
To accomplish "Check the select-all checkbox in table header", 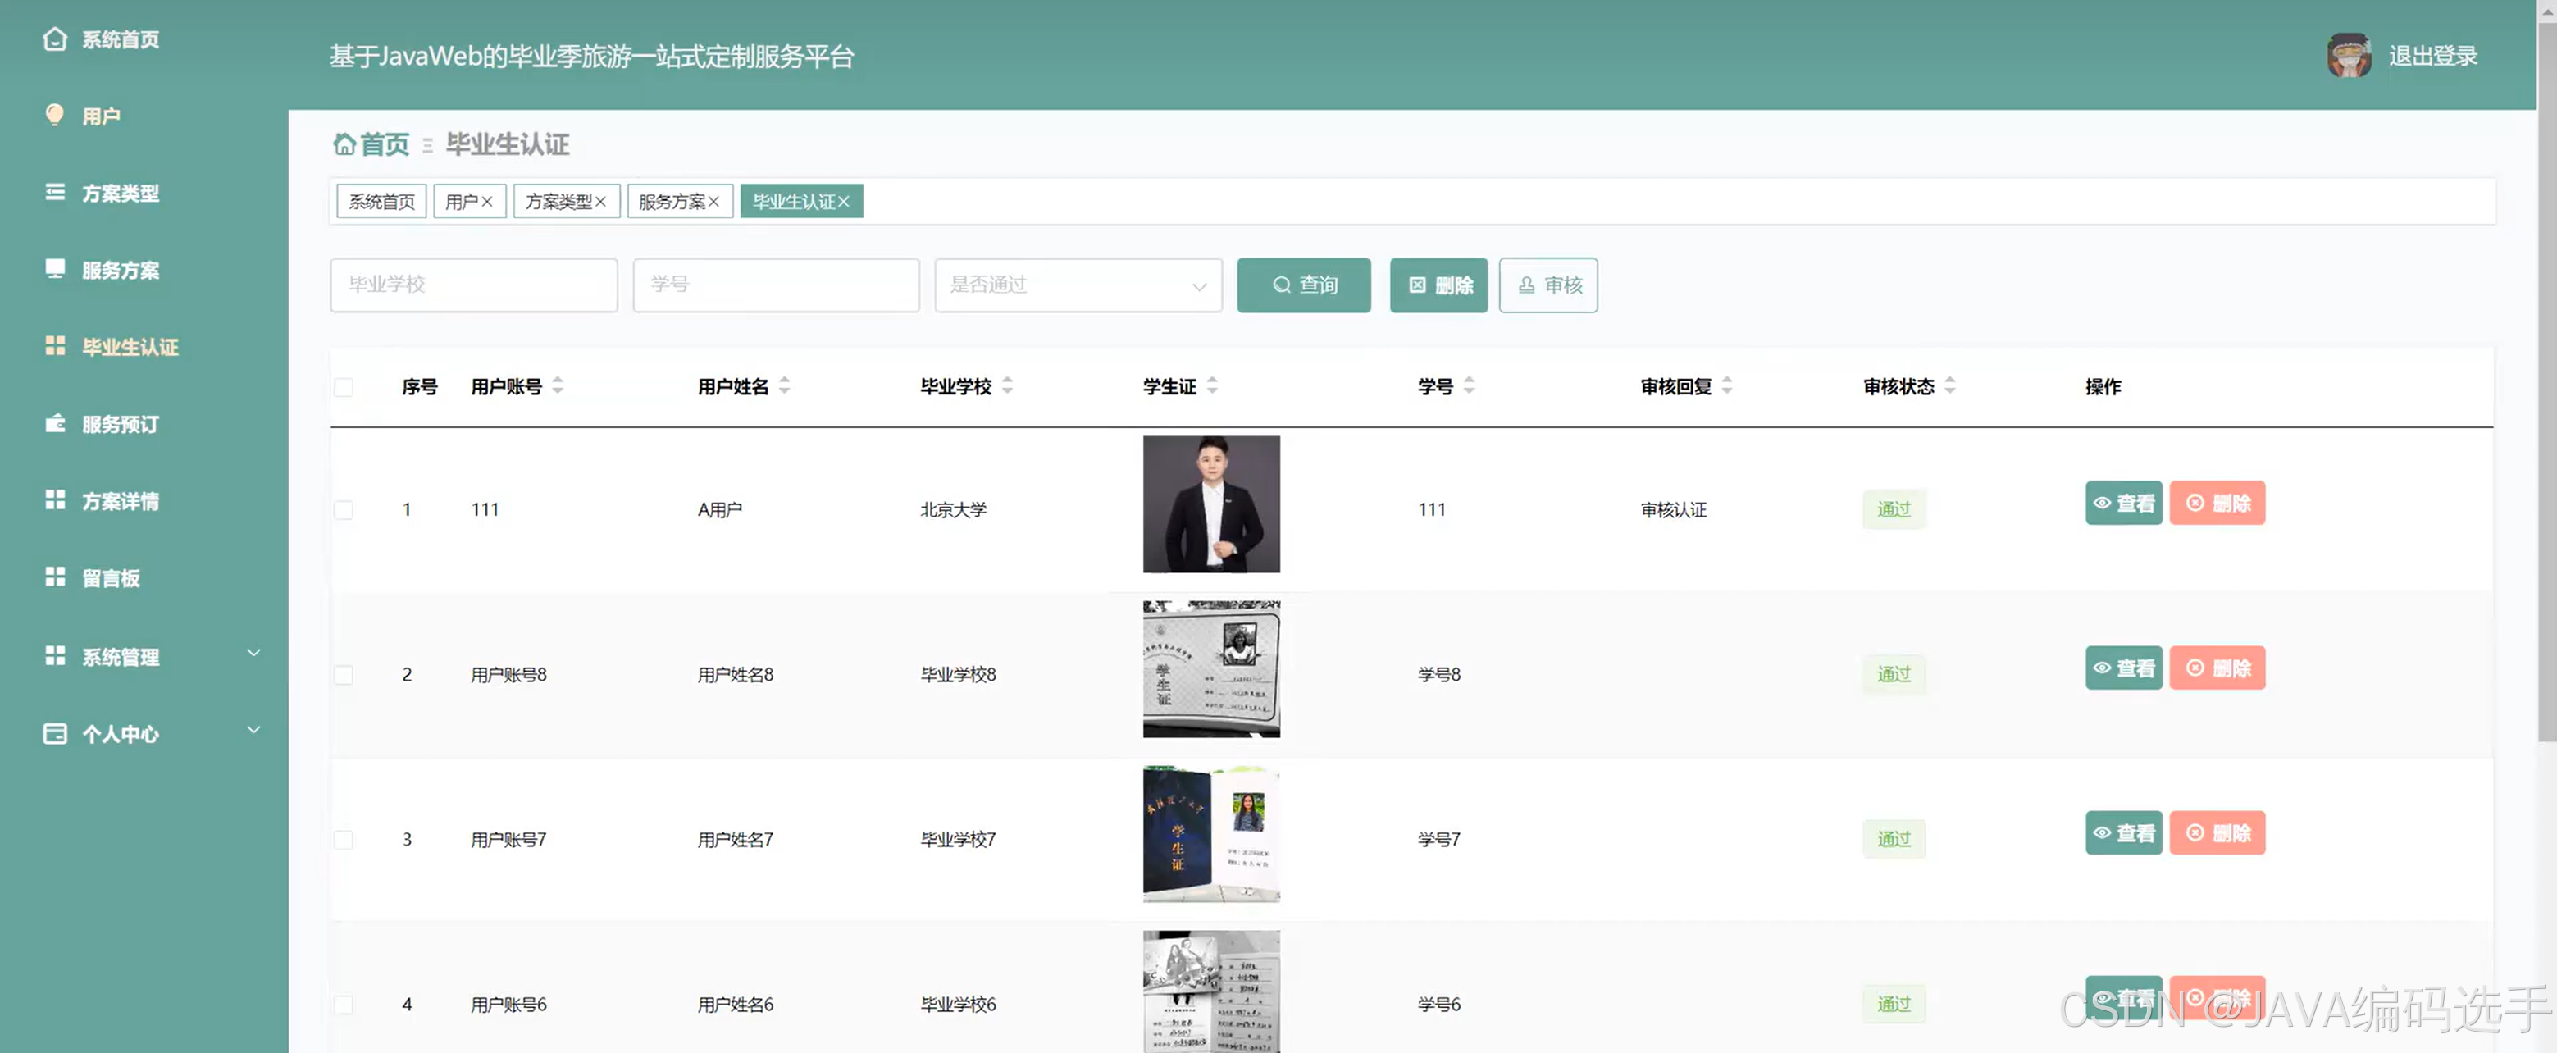I will pyautogui.click(x=344, y=387).
